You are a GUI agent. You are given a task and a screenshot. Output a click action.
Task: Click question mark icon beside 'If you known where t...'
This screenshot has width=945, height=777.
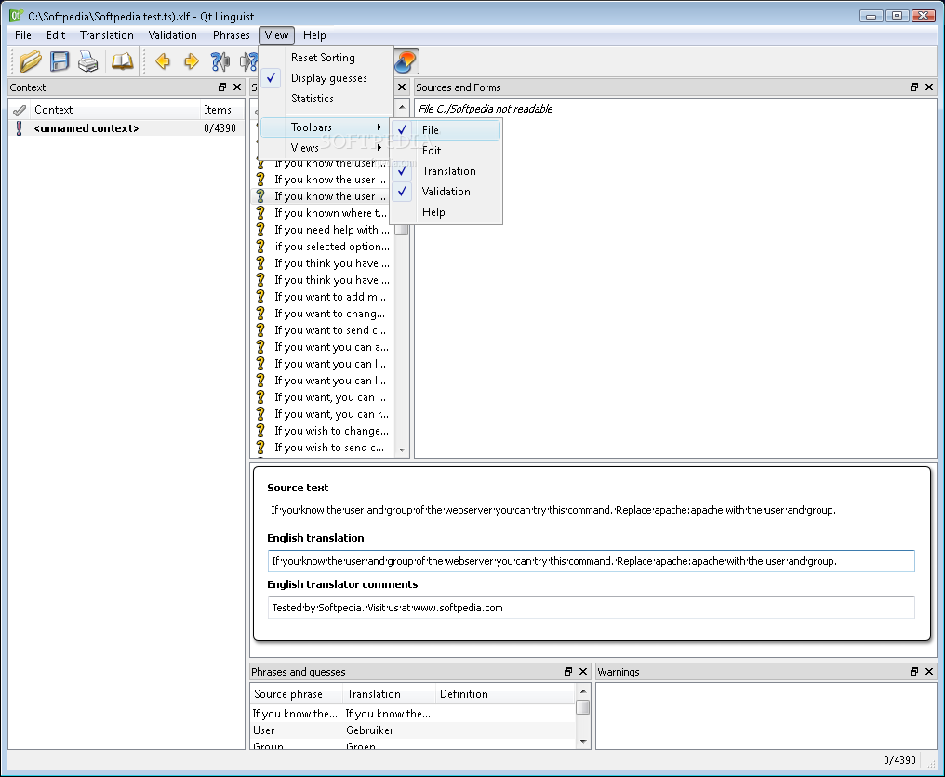(x=260, y=213)
